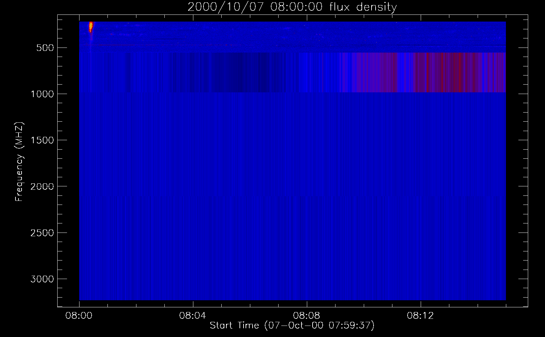
Task: Click the 3000 frequency tick label
Action: tap(42, 279)
